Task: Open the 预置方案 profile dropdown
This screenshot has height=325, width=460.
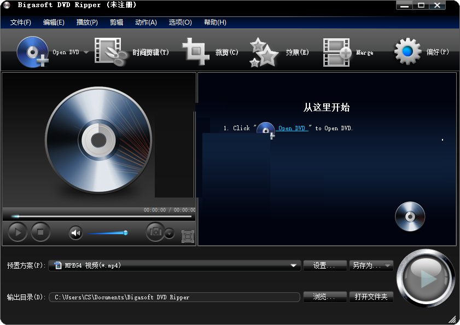Action: (x=174, y=265)
